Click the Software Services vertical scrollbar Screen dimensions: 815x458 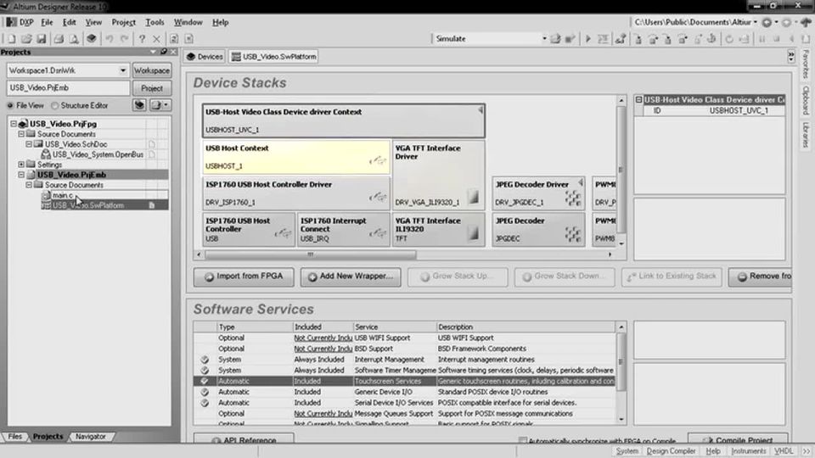[x=621, y=373]
